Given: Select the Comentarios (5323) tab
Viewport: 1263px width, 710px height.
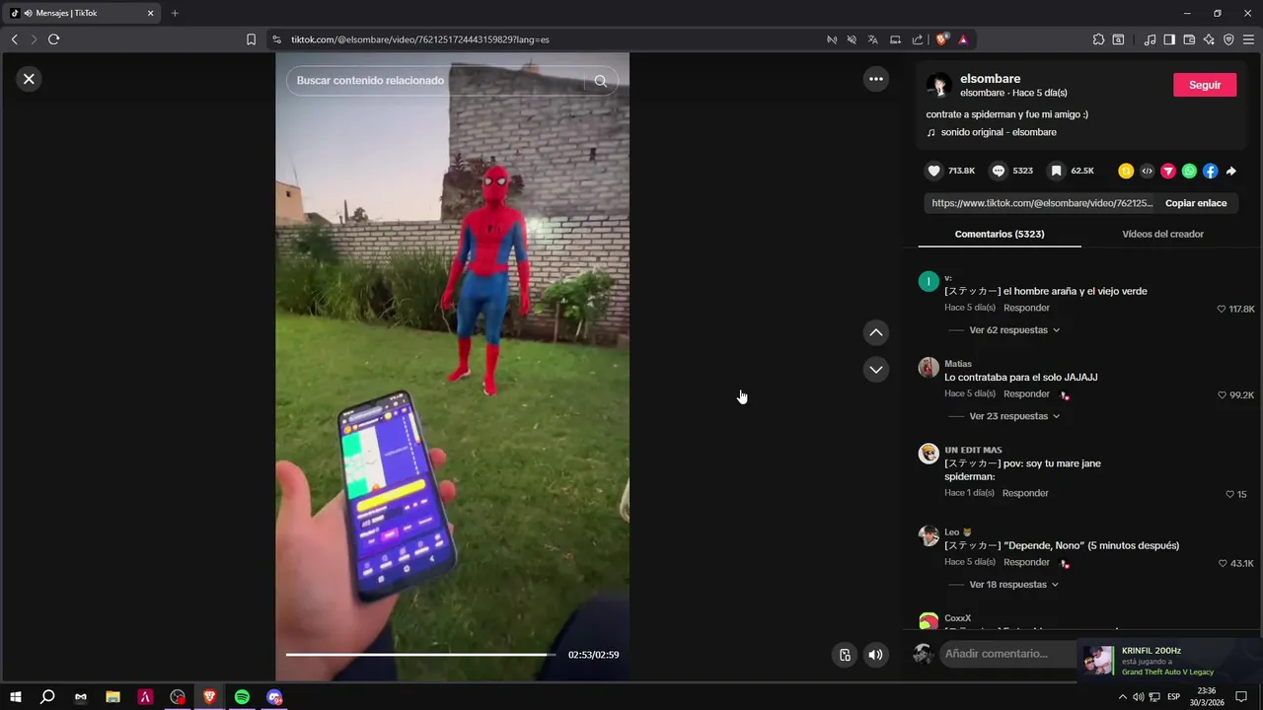Looking at the screenshot, I should [x=1000, y=234].
